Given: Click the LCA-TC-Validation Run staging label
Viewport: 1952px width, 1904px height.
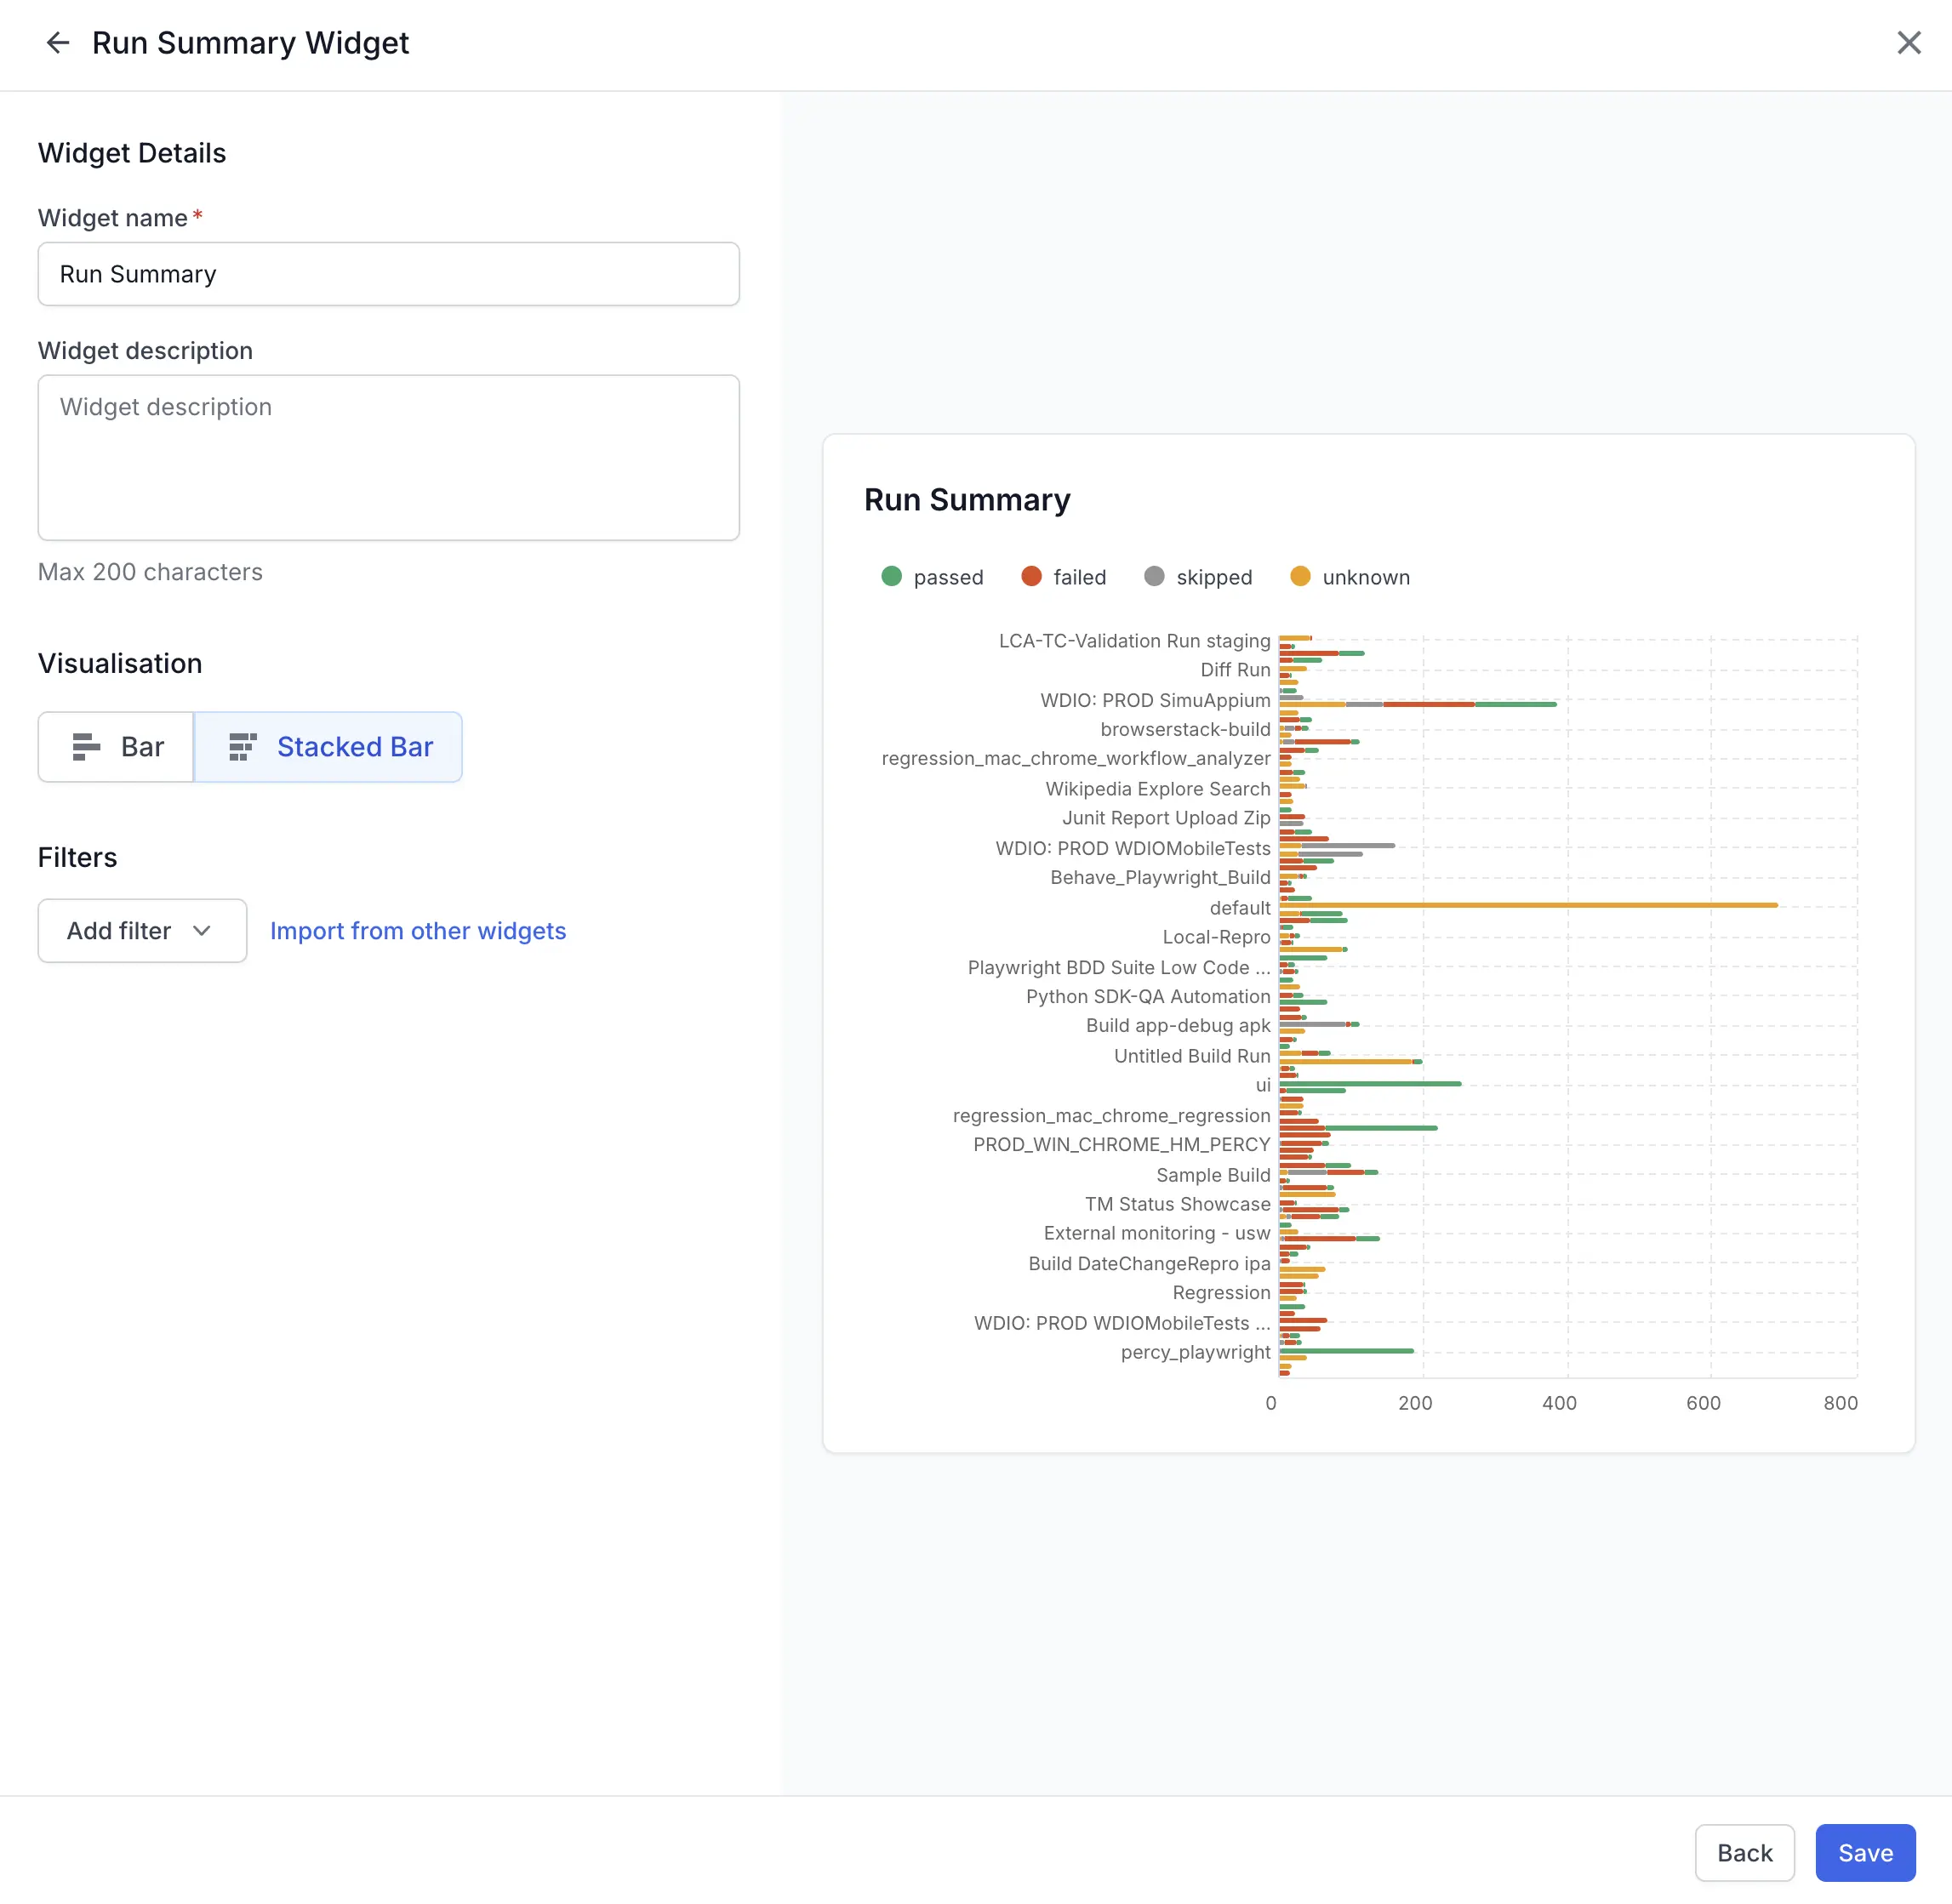Looking at the screenshot, I should point(1134,641).
